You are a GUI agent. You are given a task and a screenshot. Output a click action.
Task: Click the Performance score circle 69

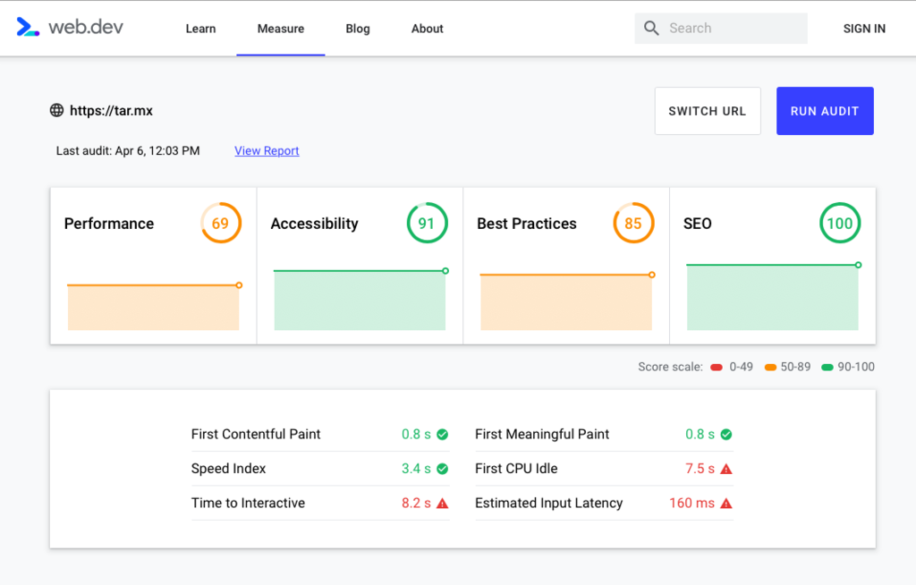[221, 224]
